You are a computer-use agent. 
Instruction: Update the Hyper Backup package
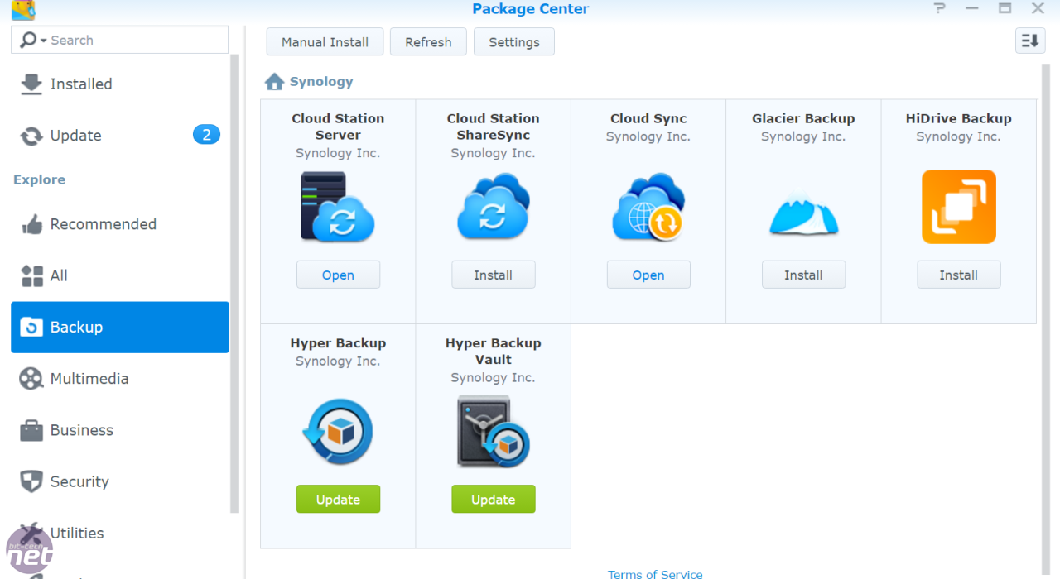click(x=338, y=499)
